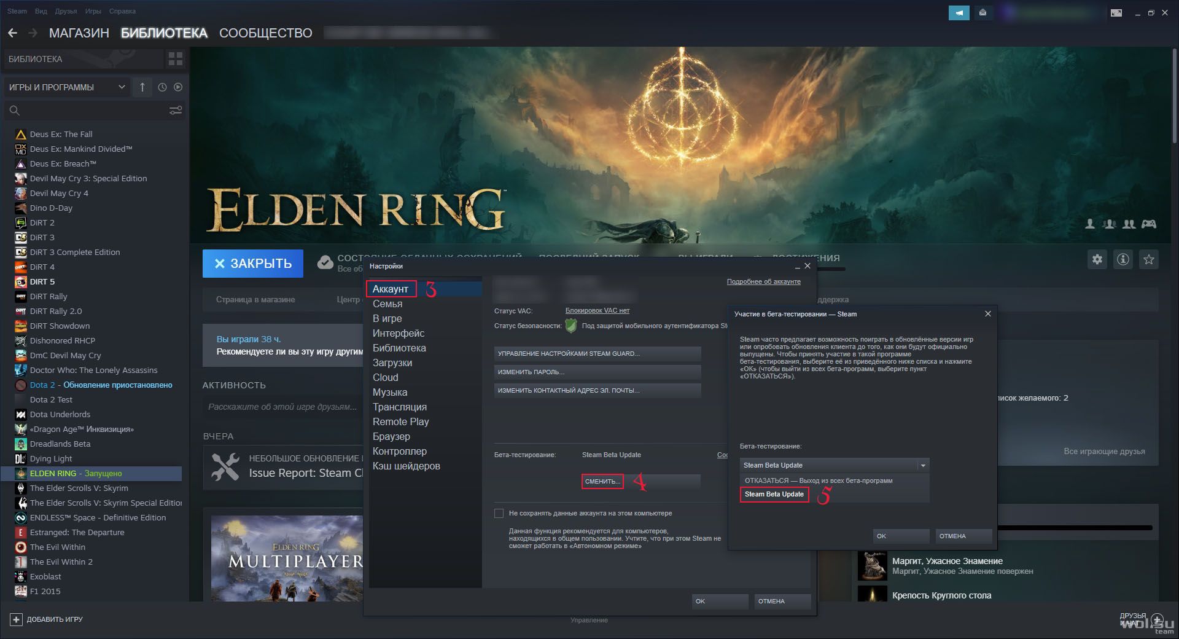Open the Справка menu
Image resolution: width=1179 pixels, height=639 pixels.
[x=122, y=11]
